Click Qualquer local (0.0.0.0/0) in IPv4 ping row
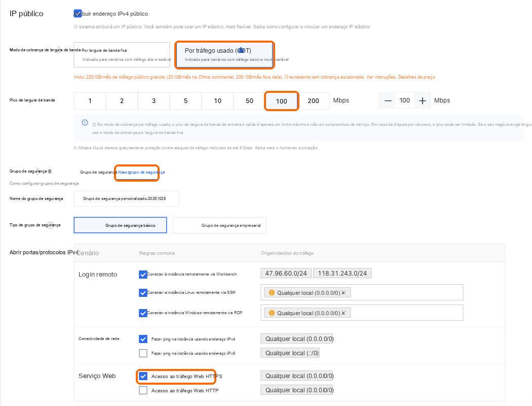 [297, 339]
